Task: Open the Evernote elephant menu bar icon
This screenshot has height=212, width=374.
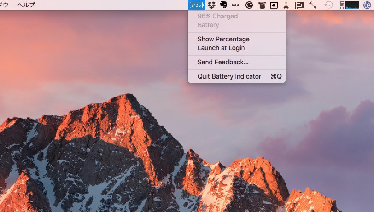Action: coord(223,5)
